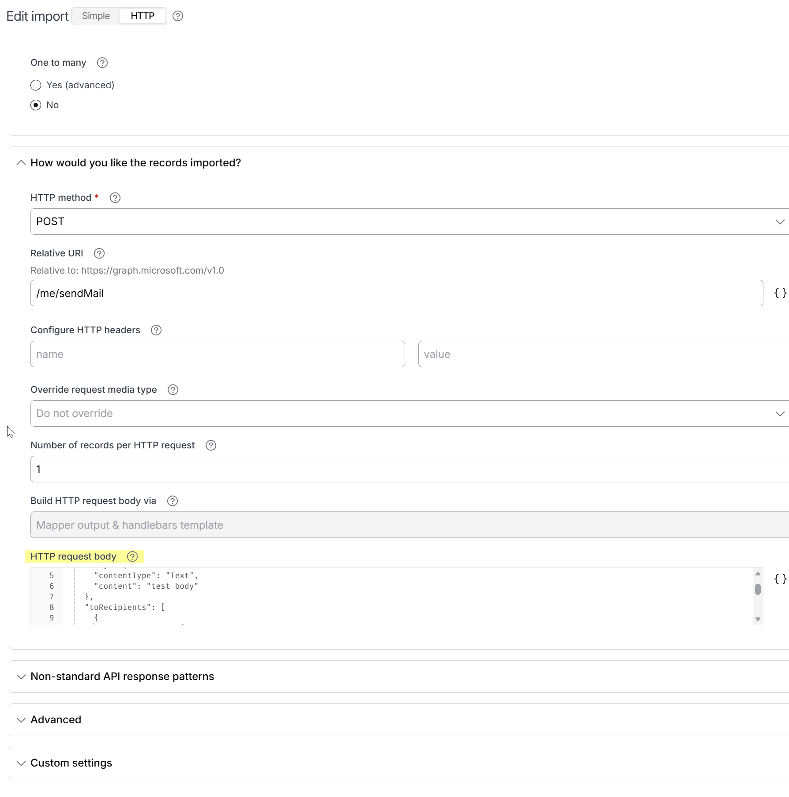The width and height of the screenshot is (789, 797).
Task: Select the No radio button
Action: (36, 105)
